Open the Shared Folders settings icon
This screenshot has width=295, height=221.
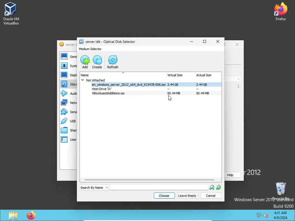pos(64,130)
